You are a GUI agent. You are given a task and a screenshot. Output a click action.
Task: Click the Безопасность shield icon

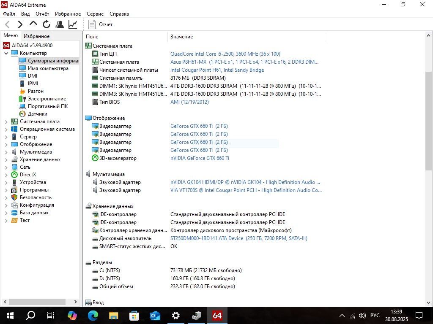click(x=14, y=197)
